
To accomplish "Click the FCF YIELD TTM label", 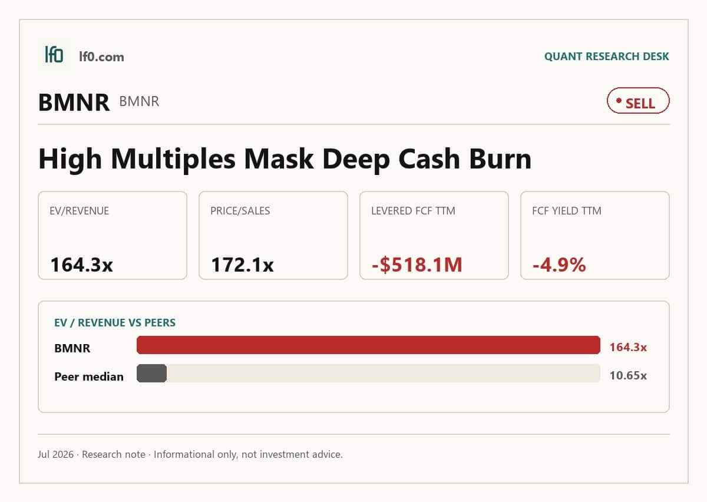I will [x=567, y=211].
